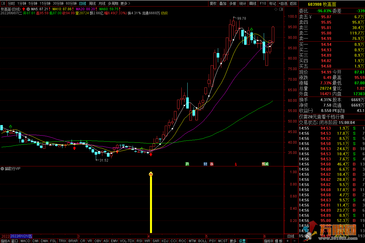Open the 更多 indicators list at the bottom

233,241
